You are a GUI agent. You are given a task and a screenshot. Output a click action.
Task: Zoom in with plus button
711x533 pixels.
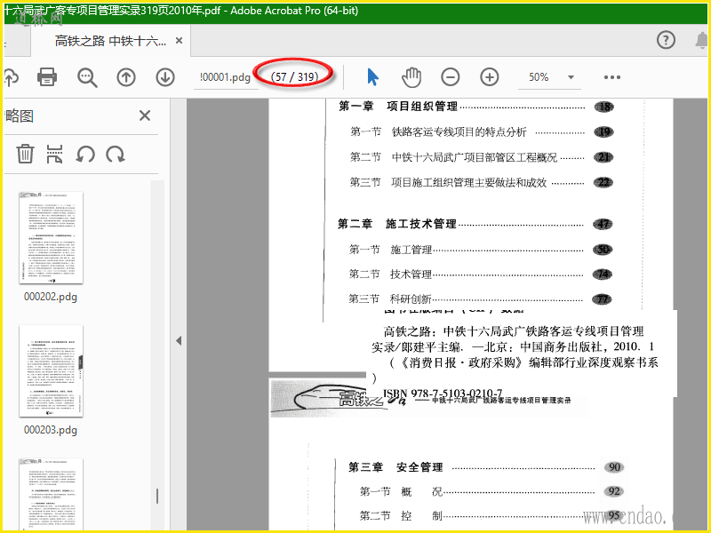pyautogui.click(x=490, y=77)
